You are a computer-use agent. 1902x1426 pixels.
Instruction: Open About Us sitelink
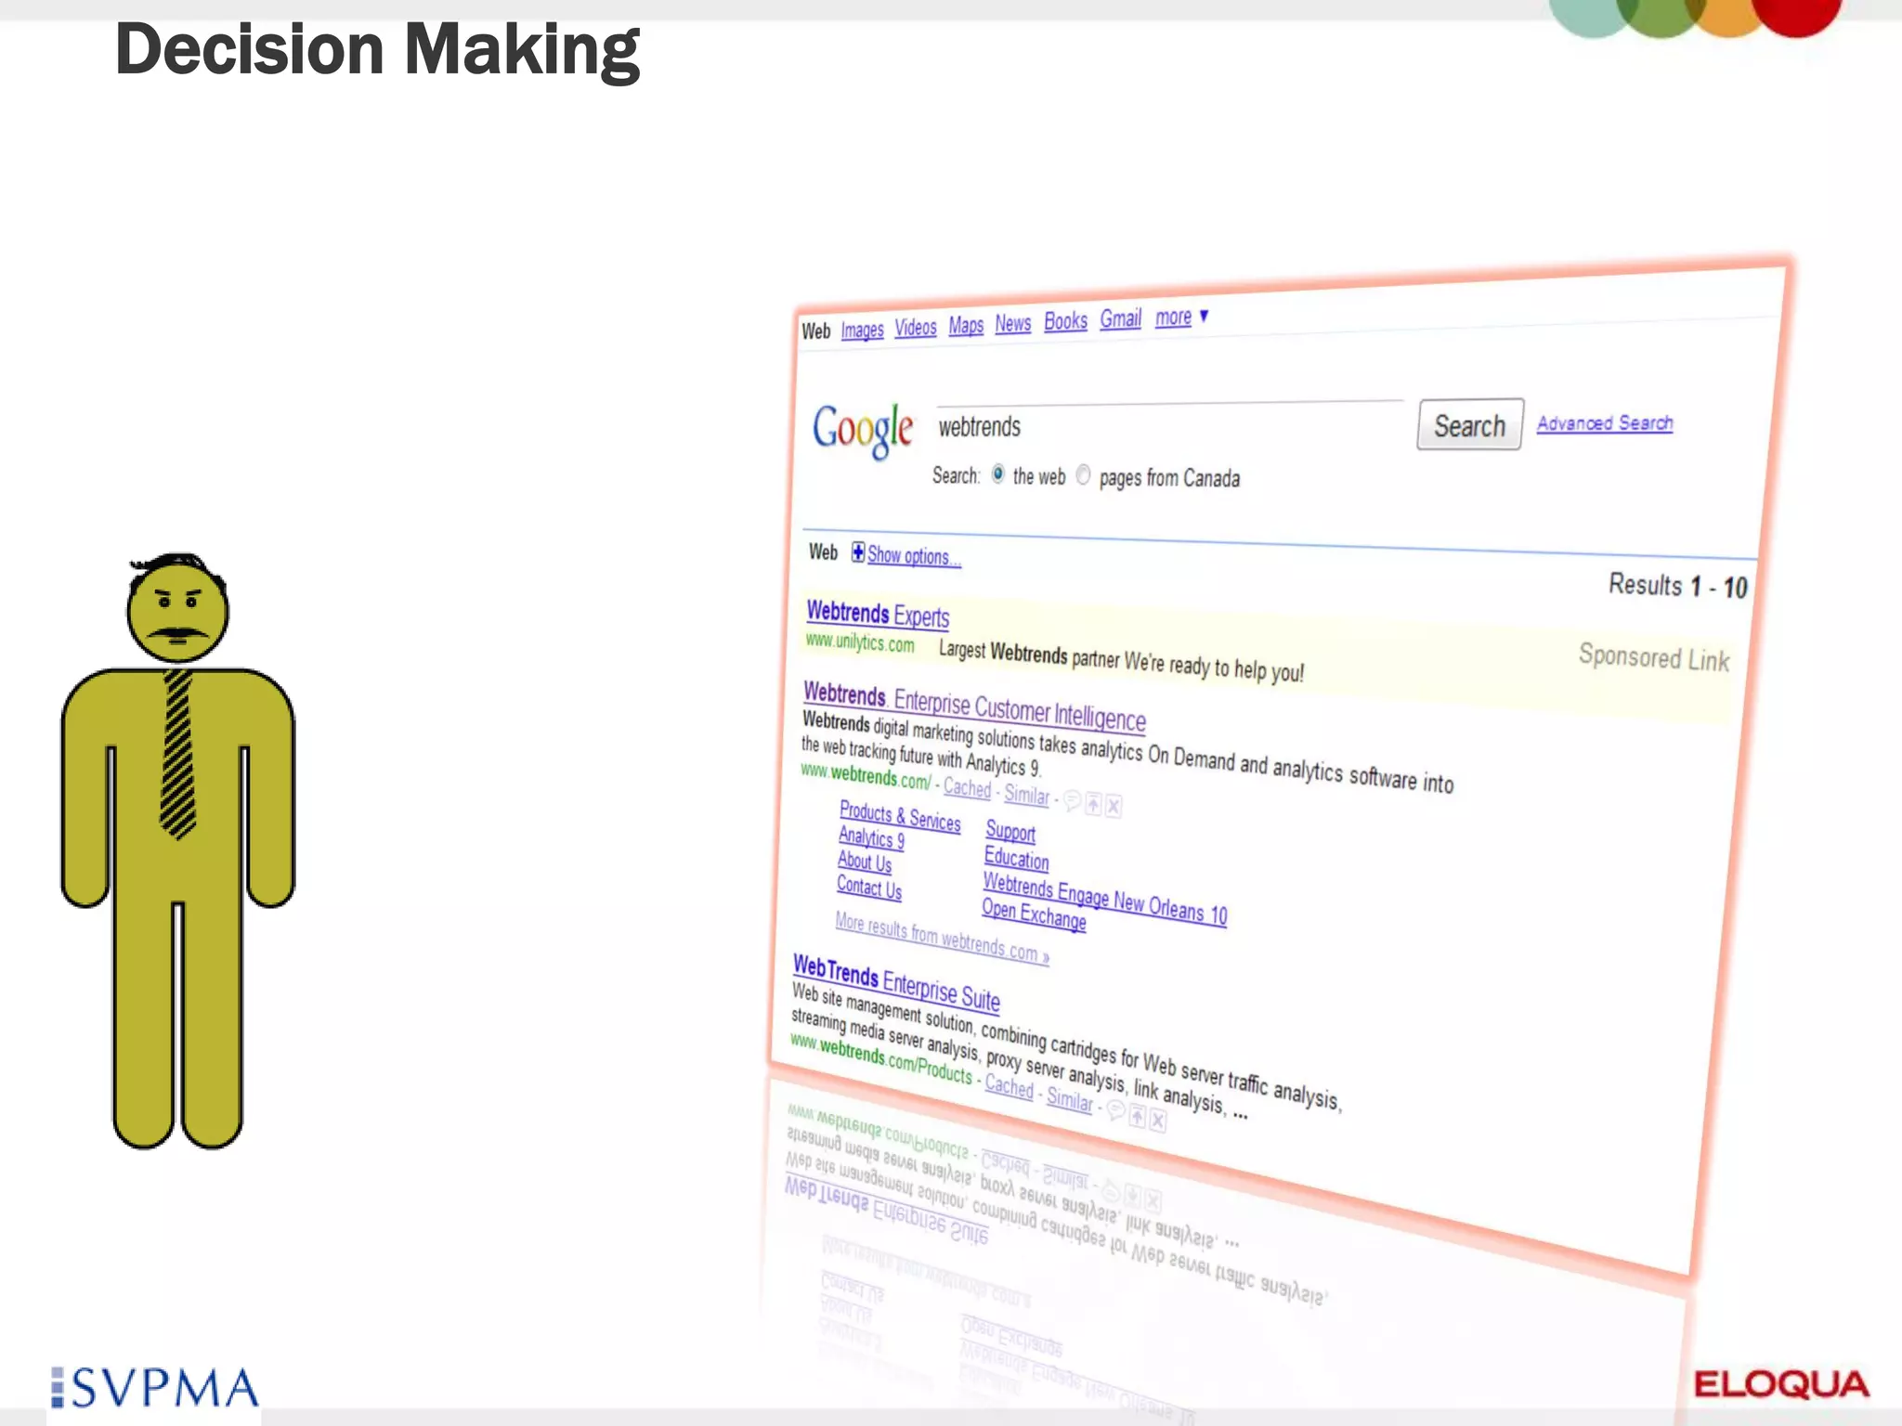tap(865, 862)
